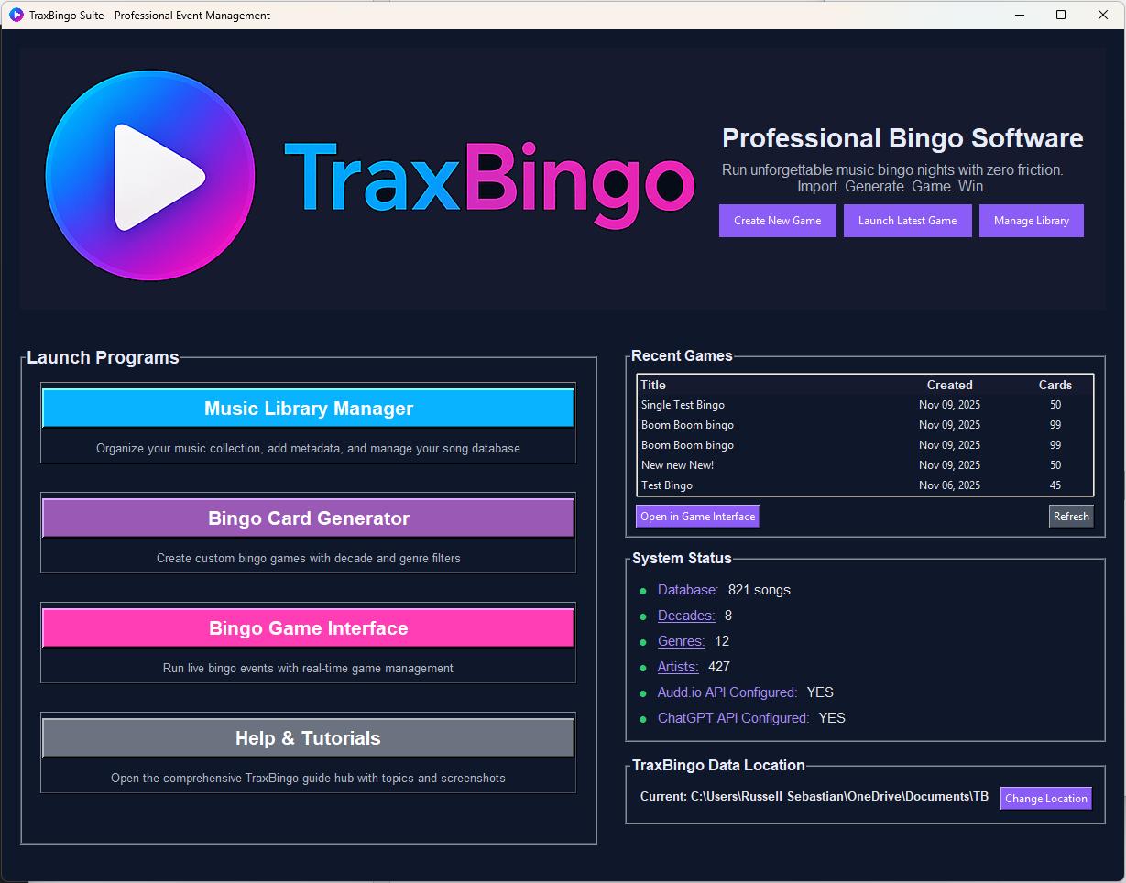Click Open in Game Interface
The height and width of the screenshot is (883, 1126).
696,516
